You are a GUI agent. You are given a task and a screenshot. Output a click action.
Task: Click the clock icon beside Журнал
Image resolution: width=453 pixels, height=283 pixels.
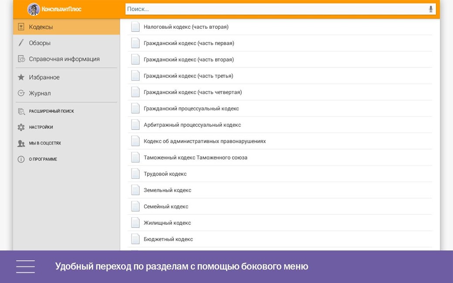coord(21,93)
